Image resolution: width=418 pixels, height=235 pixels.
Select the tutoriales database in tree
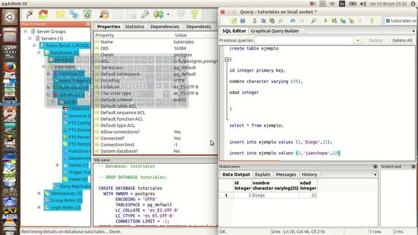(65, 67)
